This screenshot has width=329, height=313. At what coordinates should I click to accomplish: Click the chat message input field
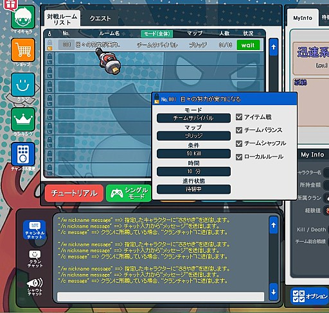pos(161,297)
